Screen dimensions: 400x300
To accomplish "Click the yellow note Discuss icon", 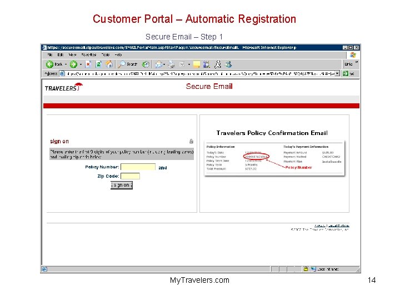I will click(x=197, y=64).
